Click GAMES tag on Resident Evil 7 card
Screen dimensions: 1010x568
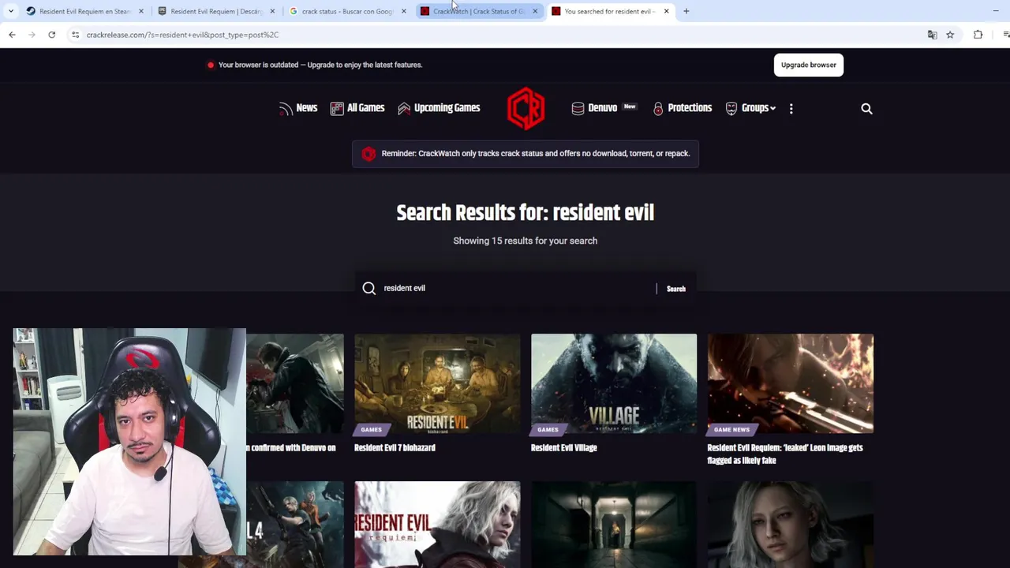point(371,430)
